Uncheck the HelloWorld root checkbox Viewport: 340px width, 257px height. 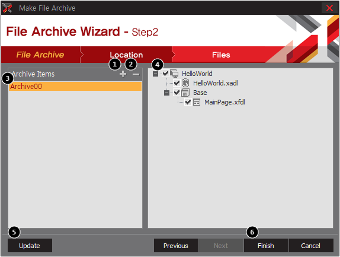[x=165, y=74]
